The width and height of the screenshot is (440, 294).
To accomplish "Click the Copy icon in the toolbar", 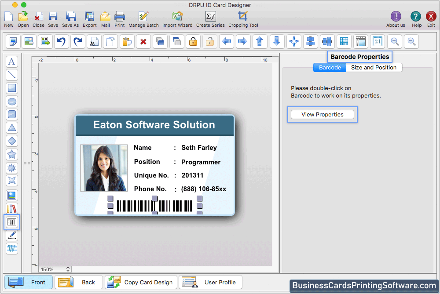I will point(110,41).
